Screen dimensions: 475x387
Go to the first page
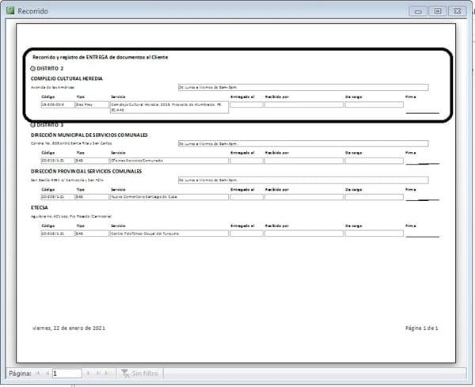point(38,372)
